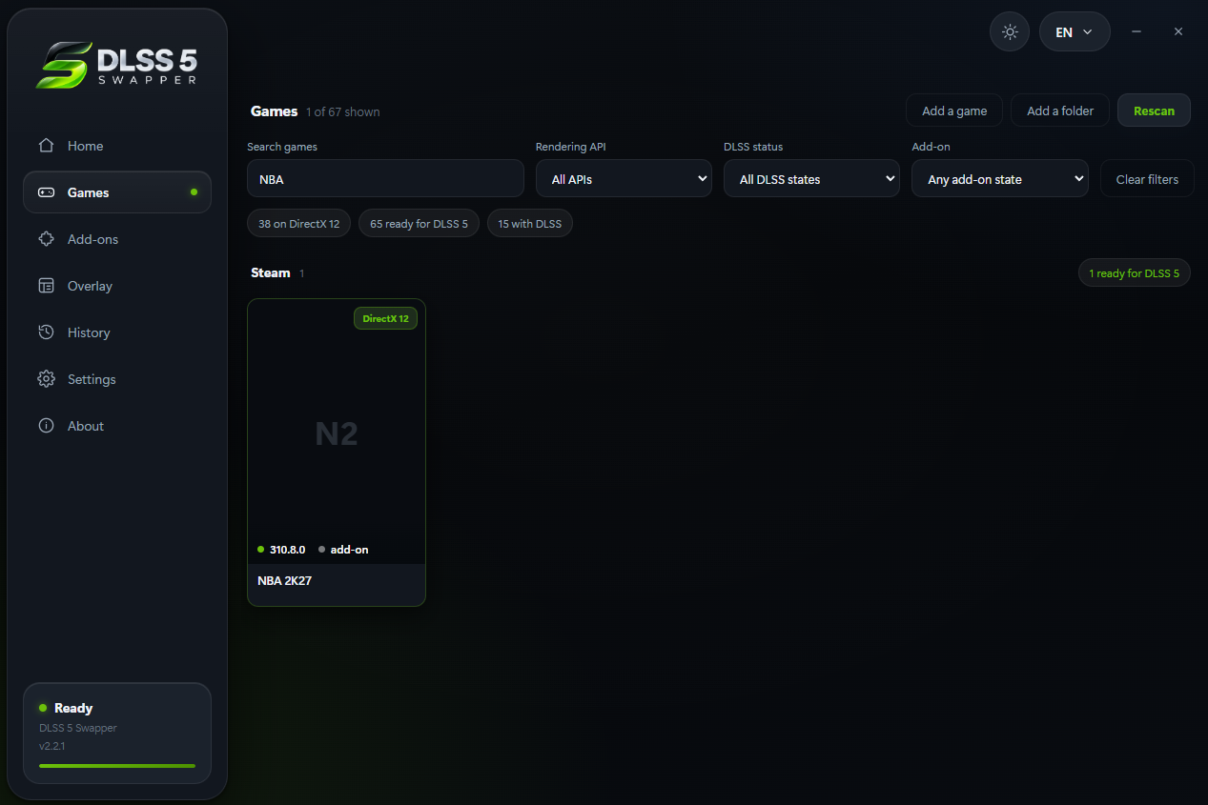Close the DLSS 5 Swapper window
The height and width of the screenshot is (805, 1208).
1178,31
